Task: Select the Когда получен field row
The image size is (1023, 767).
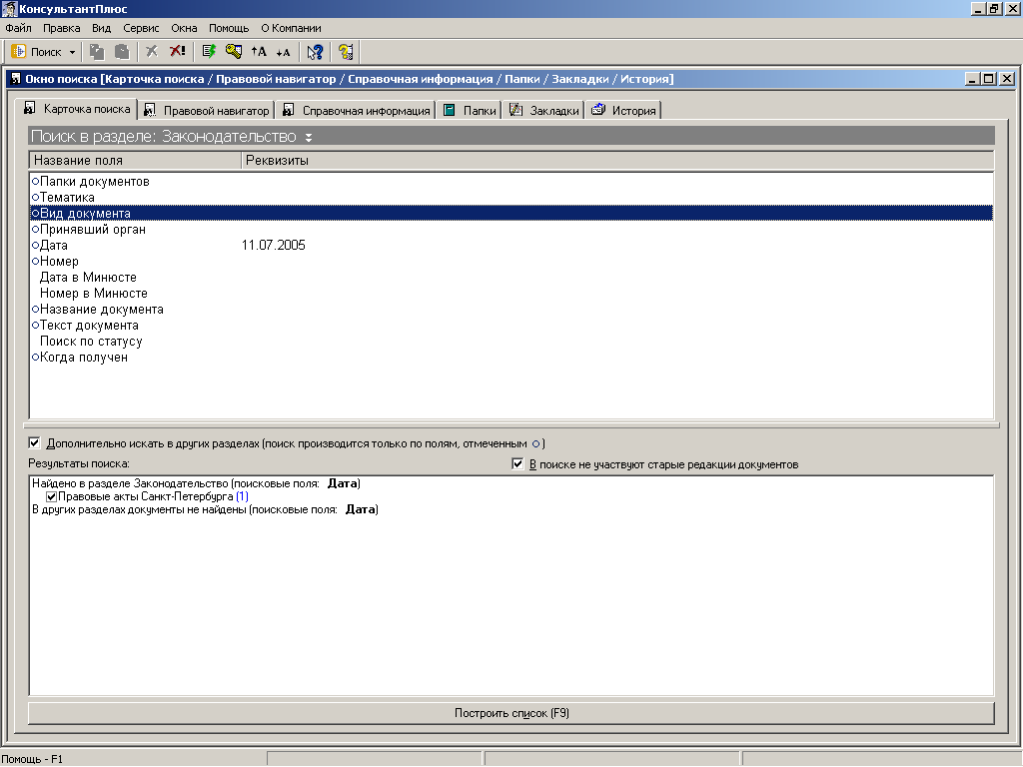Action: pyautogui.click(x=511, y=358)
